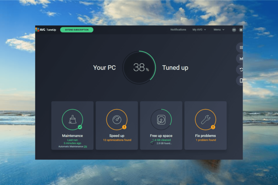This screenshot has height=185, width=278.
Task: Click the Maintenance green checkmark badge
Action: click(x=80, y=127)
